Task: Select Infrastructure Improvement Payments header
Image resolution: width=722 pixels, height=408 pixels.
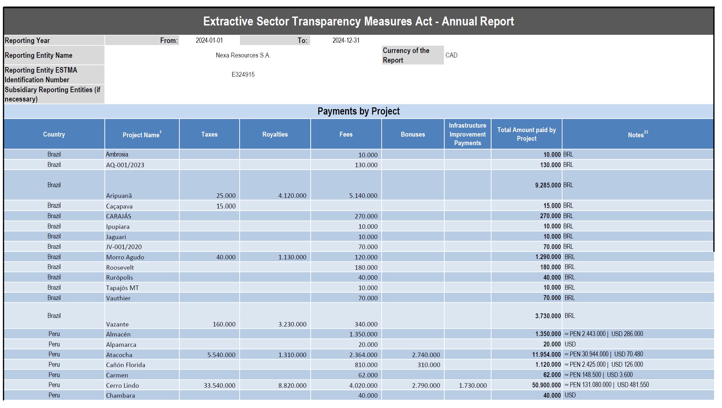Action: click(467, 134)
